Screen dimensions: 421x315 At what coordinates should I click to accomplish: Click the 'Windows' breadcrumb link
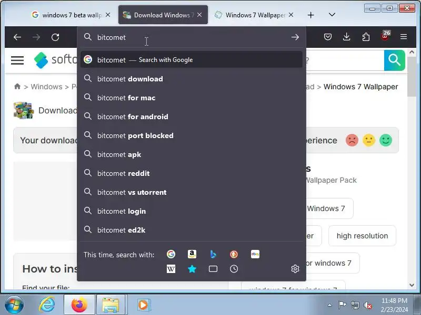point(46,87)
